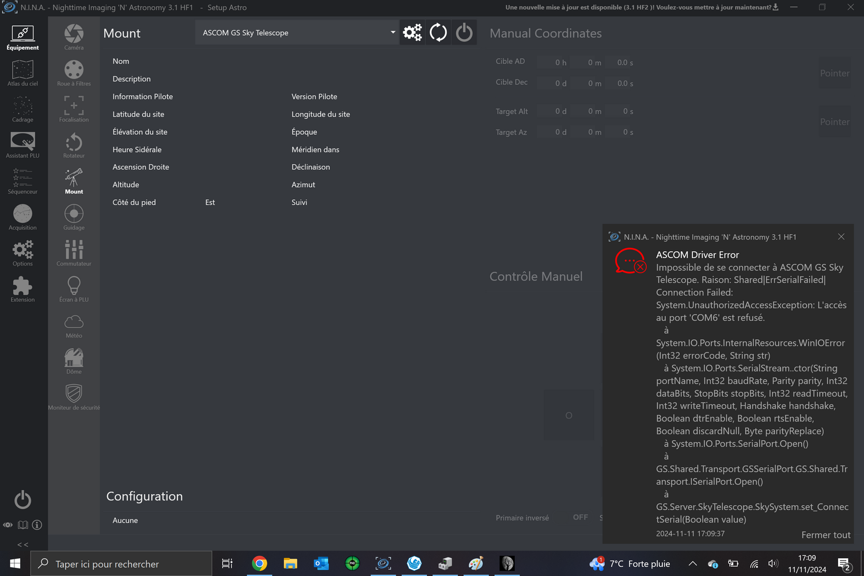Click the eye icon in the bottom-left sidebar
Screen dimensions: 864x576
coord(7,525)
